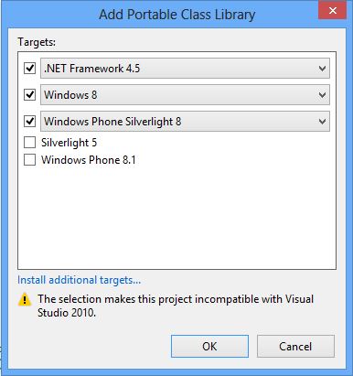Click the 'Add Portable Class Library' title bar
Image resolution: width=353 pixels, height=376 pixels.
pos(176,15)
